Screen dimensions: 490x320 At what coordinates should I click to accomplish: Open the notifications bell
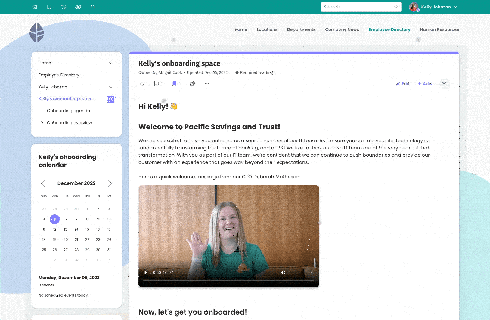93,7
